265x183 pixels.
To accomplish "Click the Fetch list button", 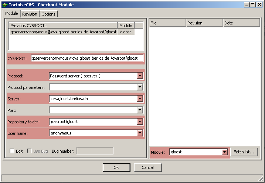I will [244, 152].
